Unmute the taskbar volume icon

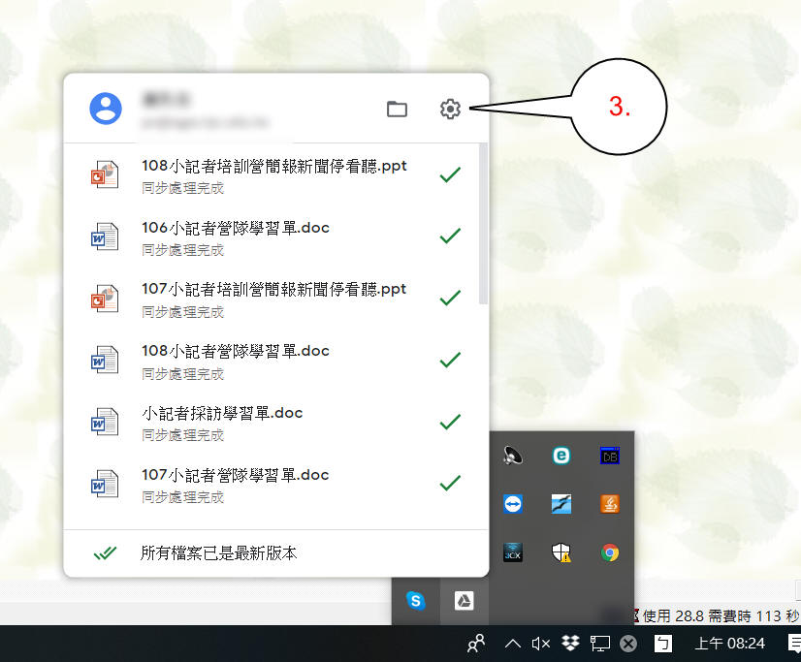540,644
